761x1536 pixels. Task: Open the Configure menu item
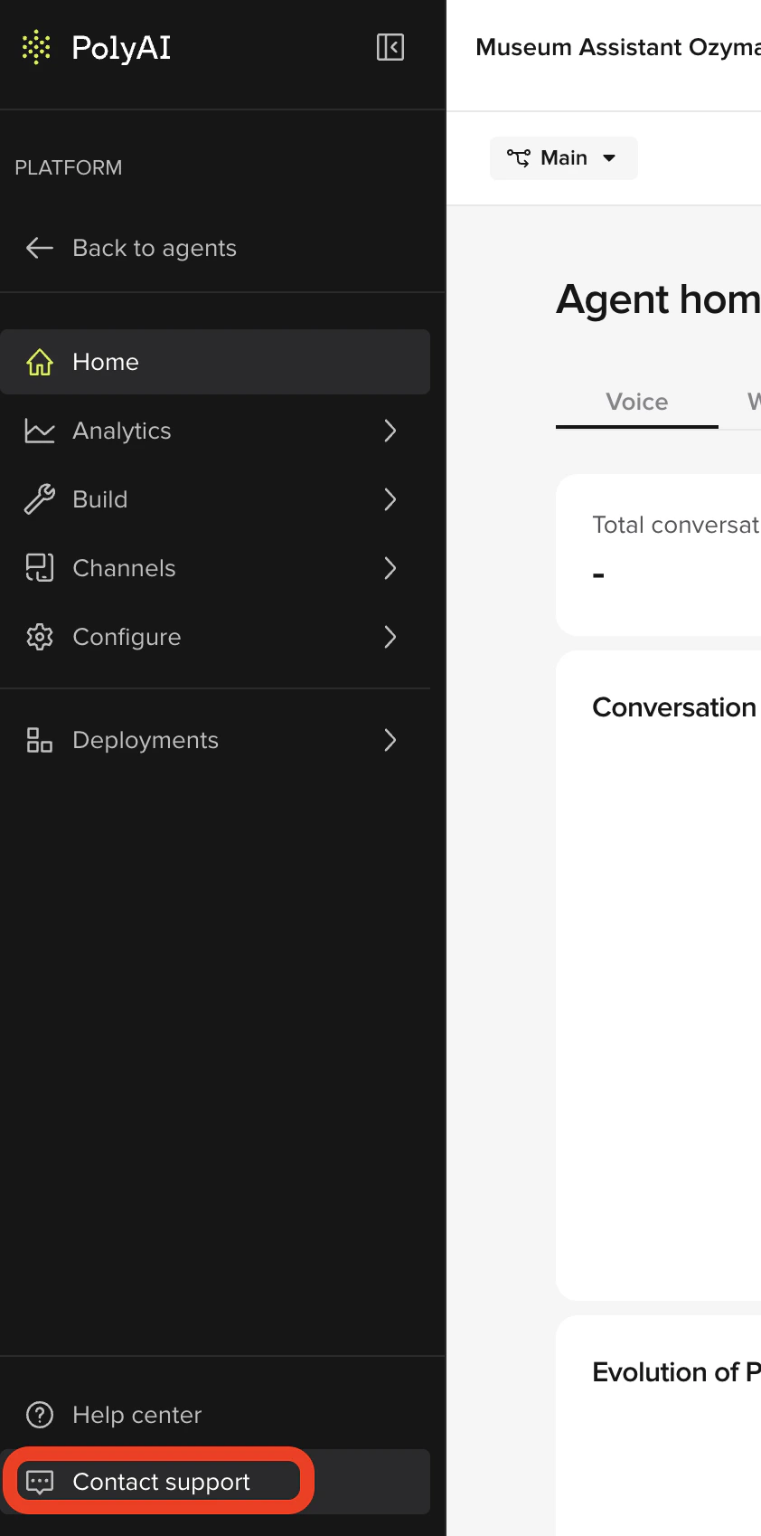click(x=215, y=637)
